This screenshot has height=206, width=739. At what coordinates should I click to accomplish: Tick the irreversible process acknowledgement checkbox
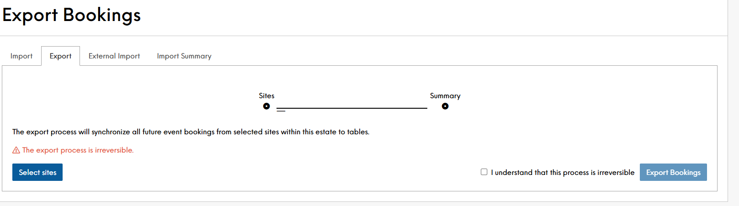(484, 172)
